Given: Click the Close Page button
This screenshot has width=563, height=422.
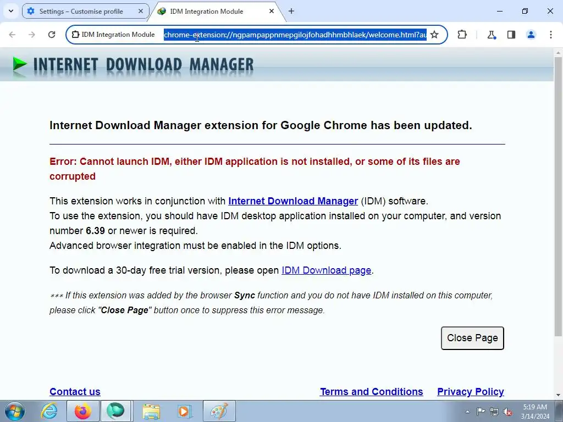Looking at the screenshot, I should click(x=472, y=338).
